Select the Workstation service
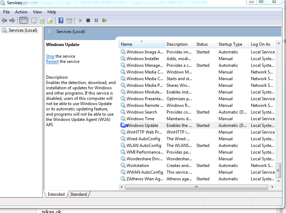286x213 pixels. coord(137,166)
